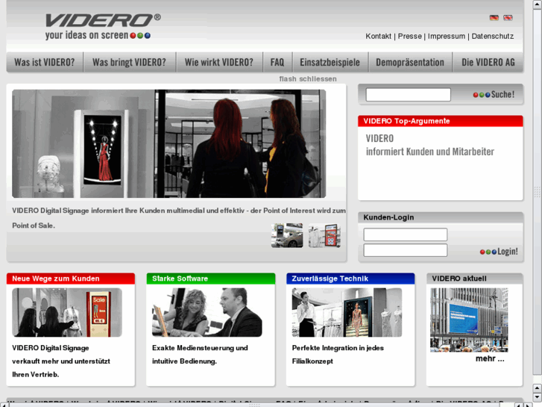
Task: Open the Impressum link
Action: [447, 36]
